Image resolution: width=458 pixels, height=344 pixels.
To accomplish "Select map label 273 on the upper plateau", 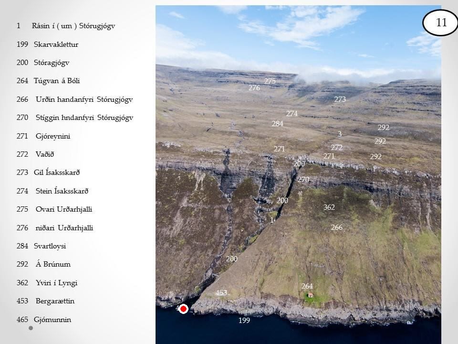I will pyautogui.click(x=340, y=99).
